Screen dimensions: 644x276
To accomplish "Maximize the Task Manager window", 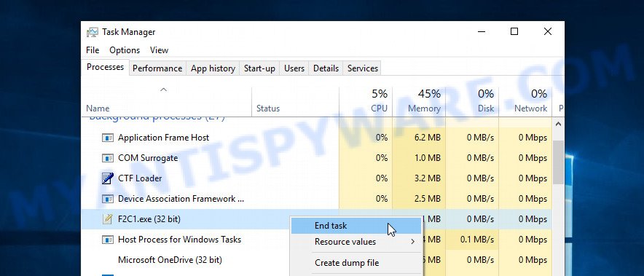I will tap(514, 31).
